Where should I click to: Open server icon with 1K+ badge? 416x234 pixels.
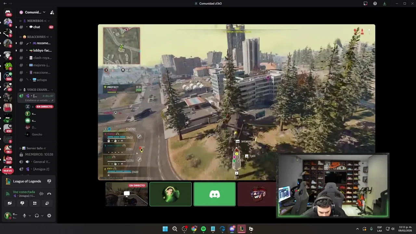click(x=8, y=149)
